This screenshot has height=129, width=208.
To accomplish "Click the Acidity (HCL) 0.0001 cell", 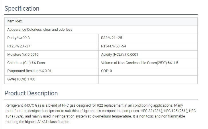I will pos(148,55).
